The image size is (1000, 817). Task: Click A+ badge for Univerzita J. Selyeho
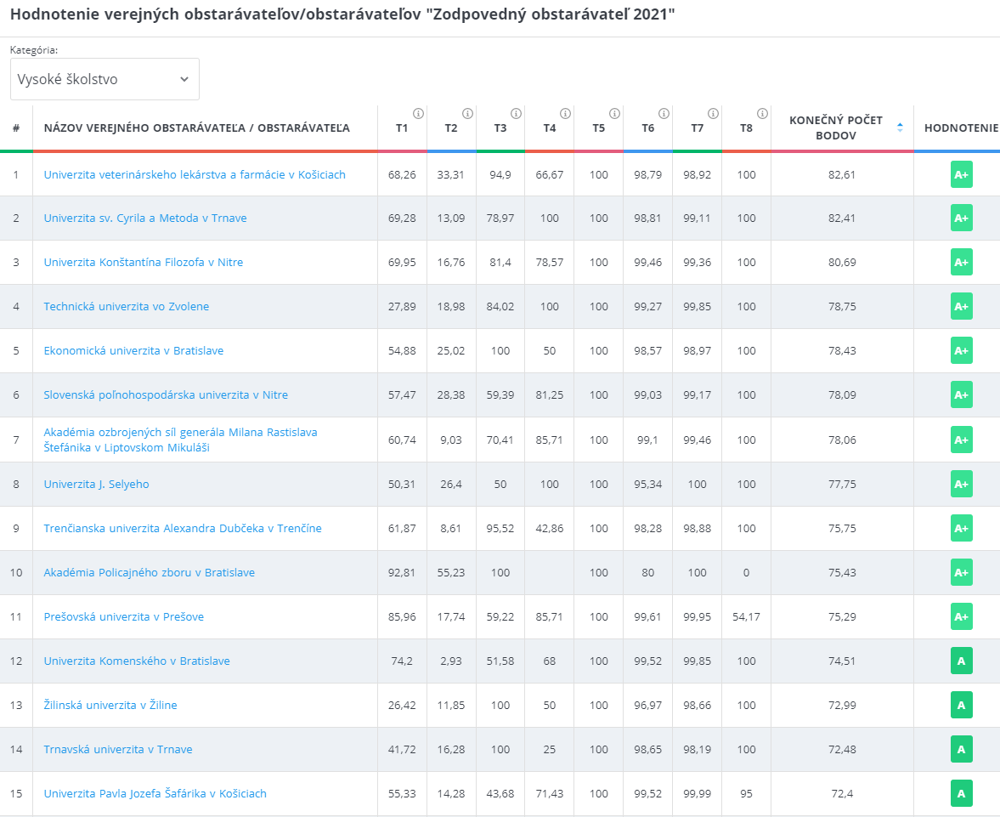961,484
